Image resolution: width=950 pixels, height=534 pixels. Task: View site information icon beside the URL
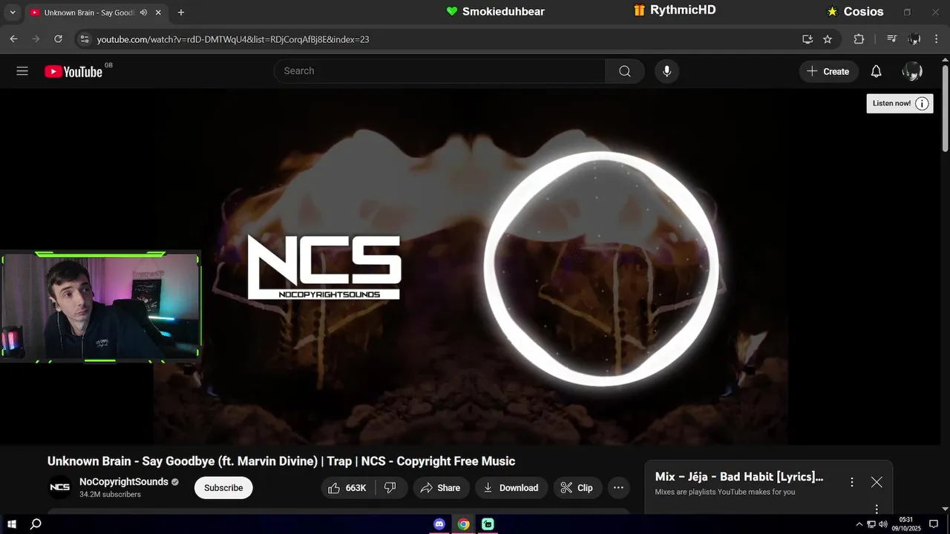click(x=84, y=39)
